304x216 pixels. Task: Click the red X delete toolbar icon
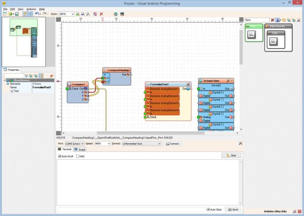pyautogui.click(x=102, y=14)
